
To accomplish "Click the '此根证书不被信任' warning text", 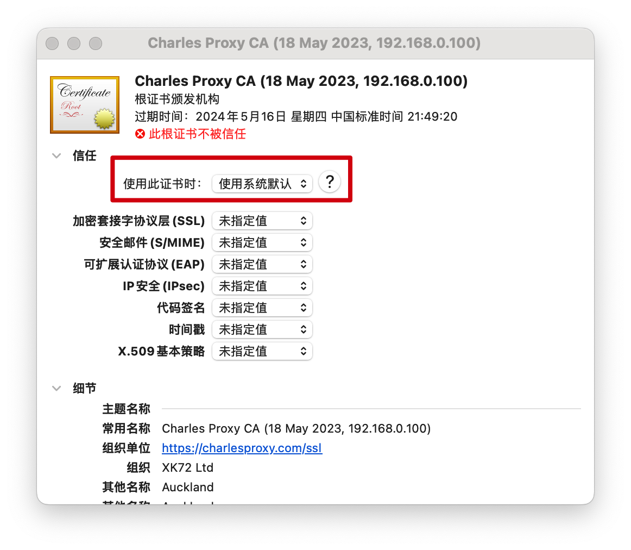I will point(197,134).
